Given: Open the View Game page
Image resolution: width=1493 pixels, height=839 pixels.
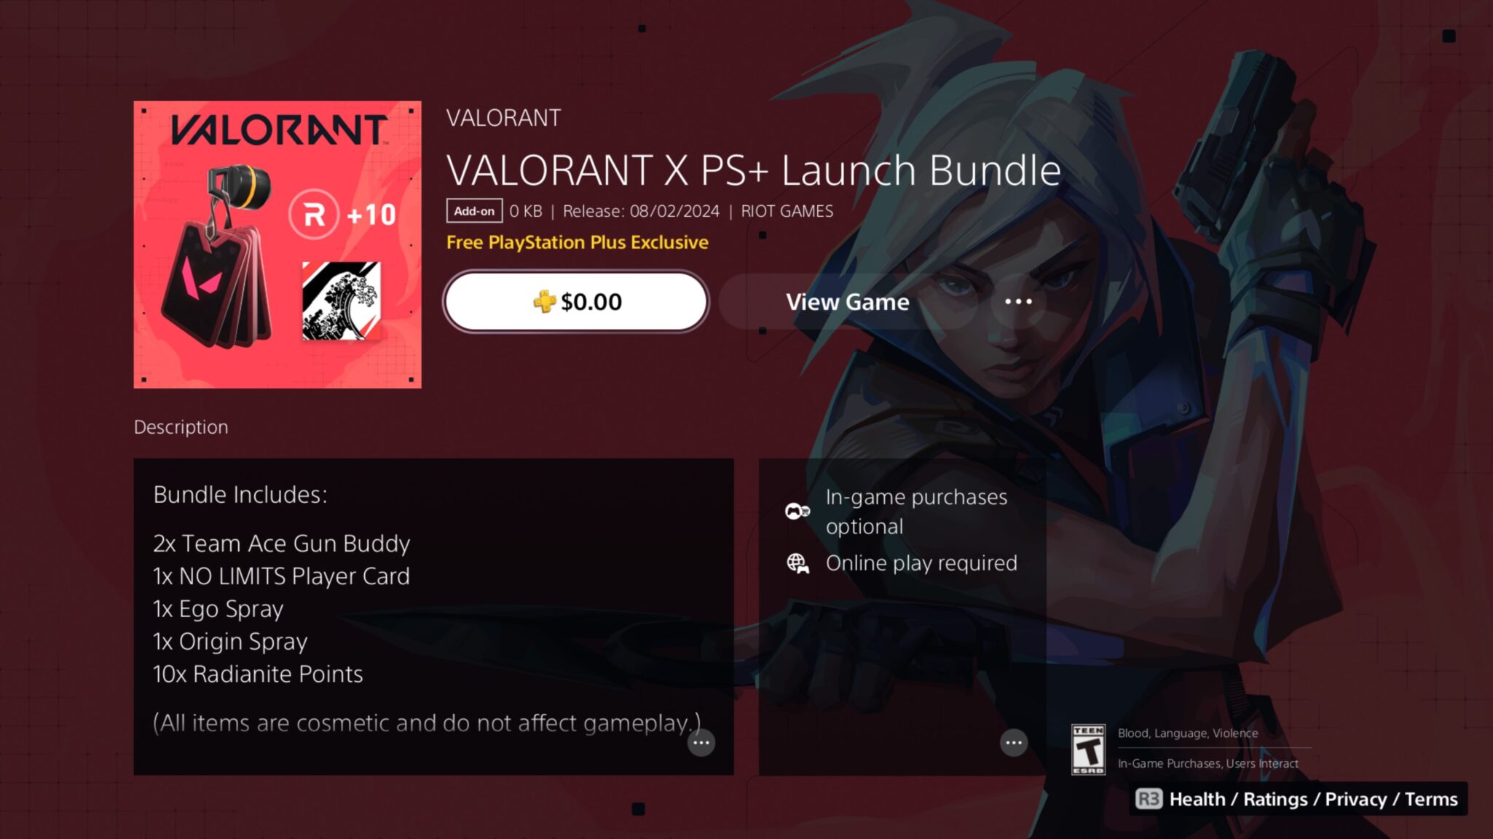Looking at the screenshot, I should click(847, 301).
